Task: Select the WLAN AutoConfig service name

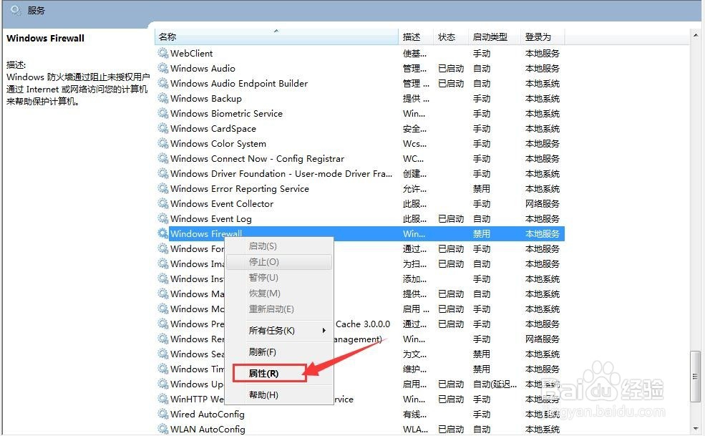Action: pyautogui.click(x=208, y=429)
